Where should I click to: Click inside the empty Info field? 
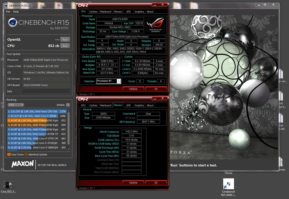tap(46, 92)
